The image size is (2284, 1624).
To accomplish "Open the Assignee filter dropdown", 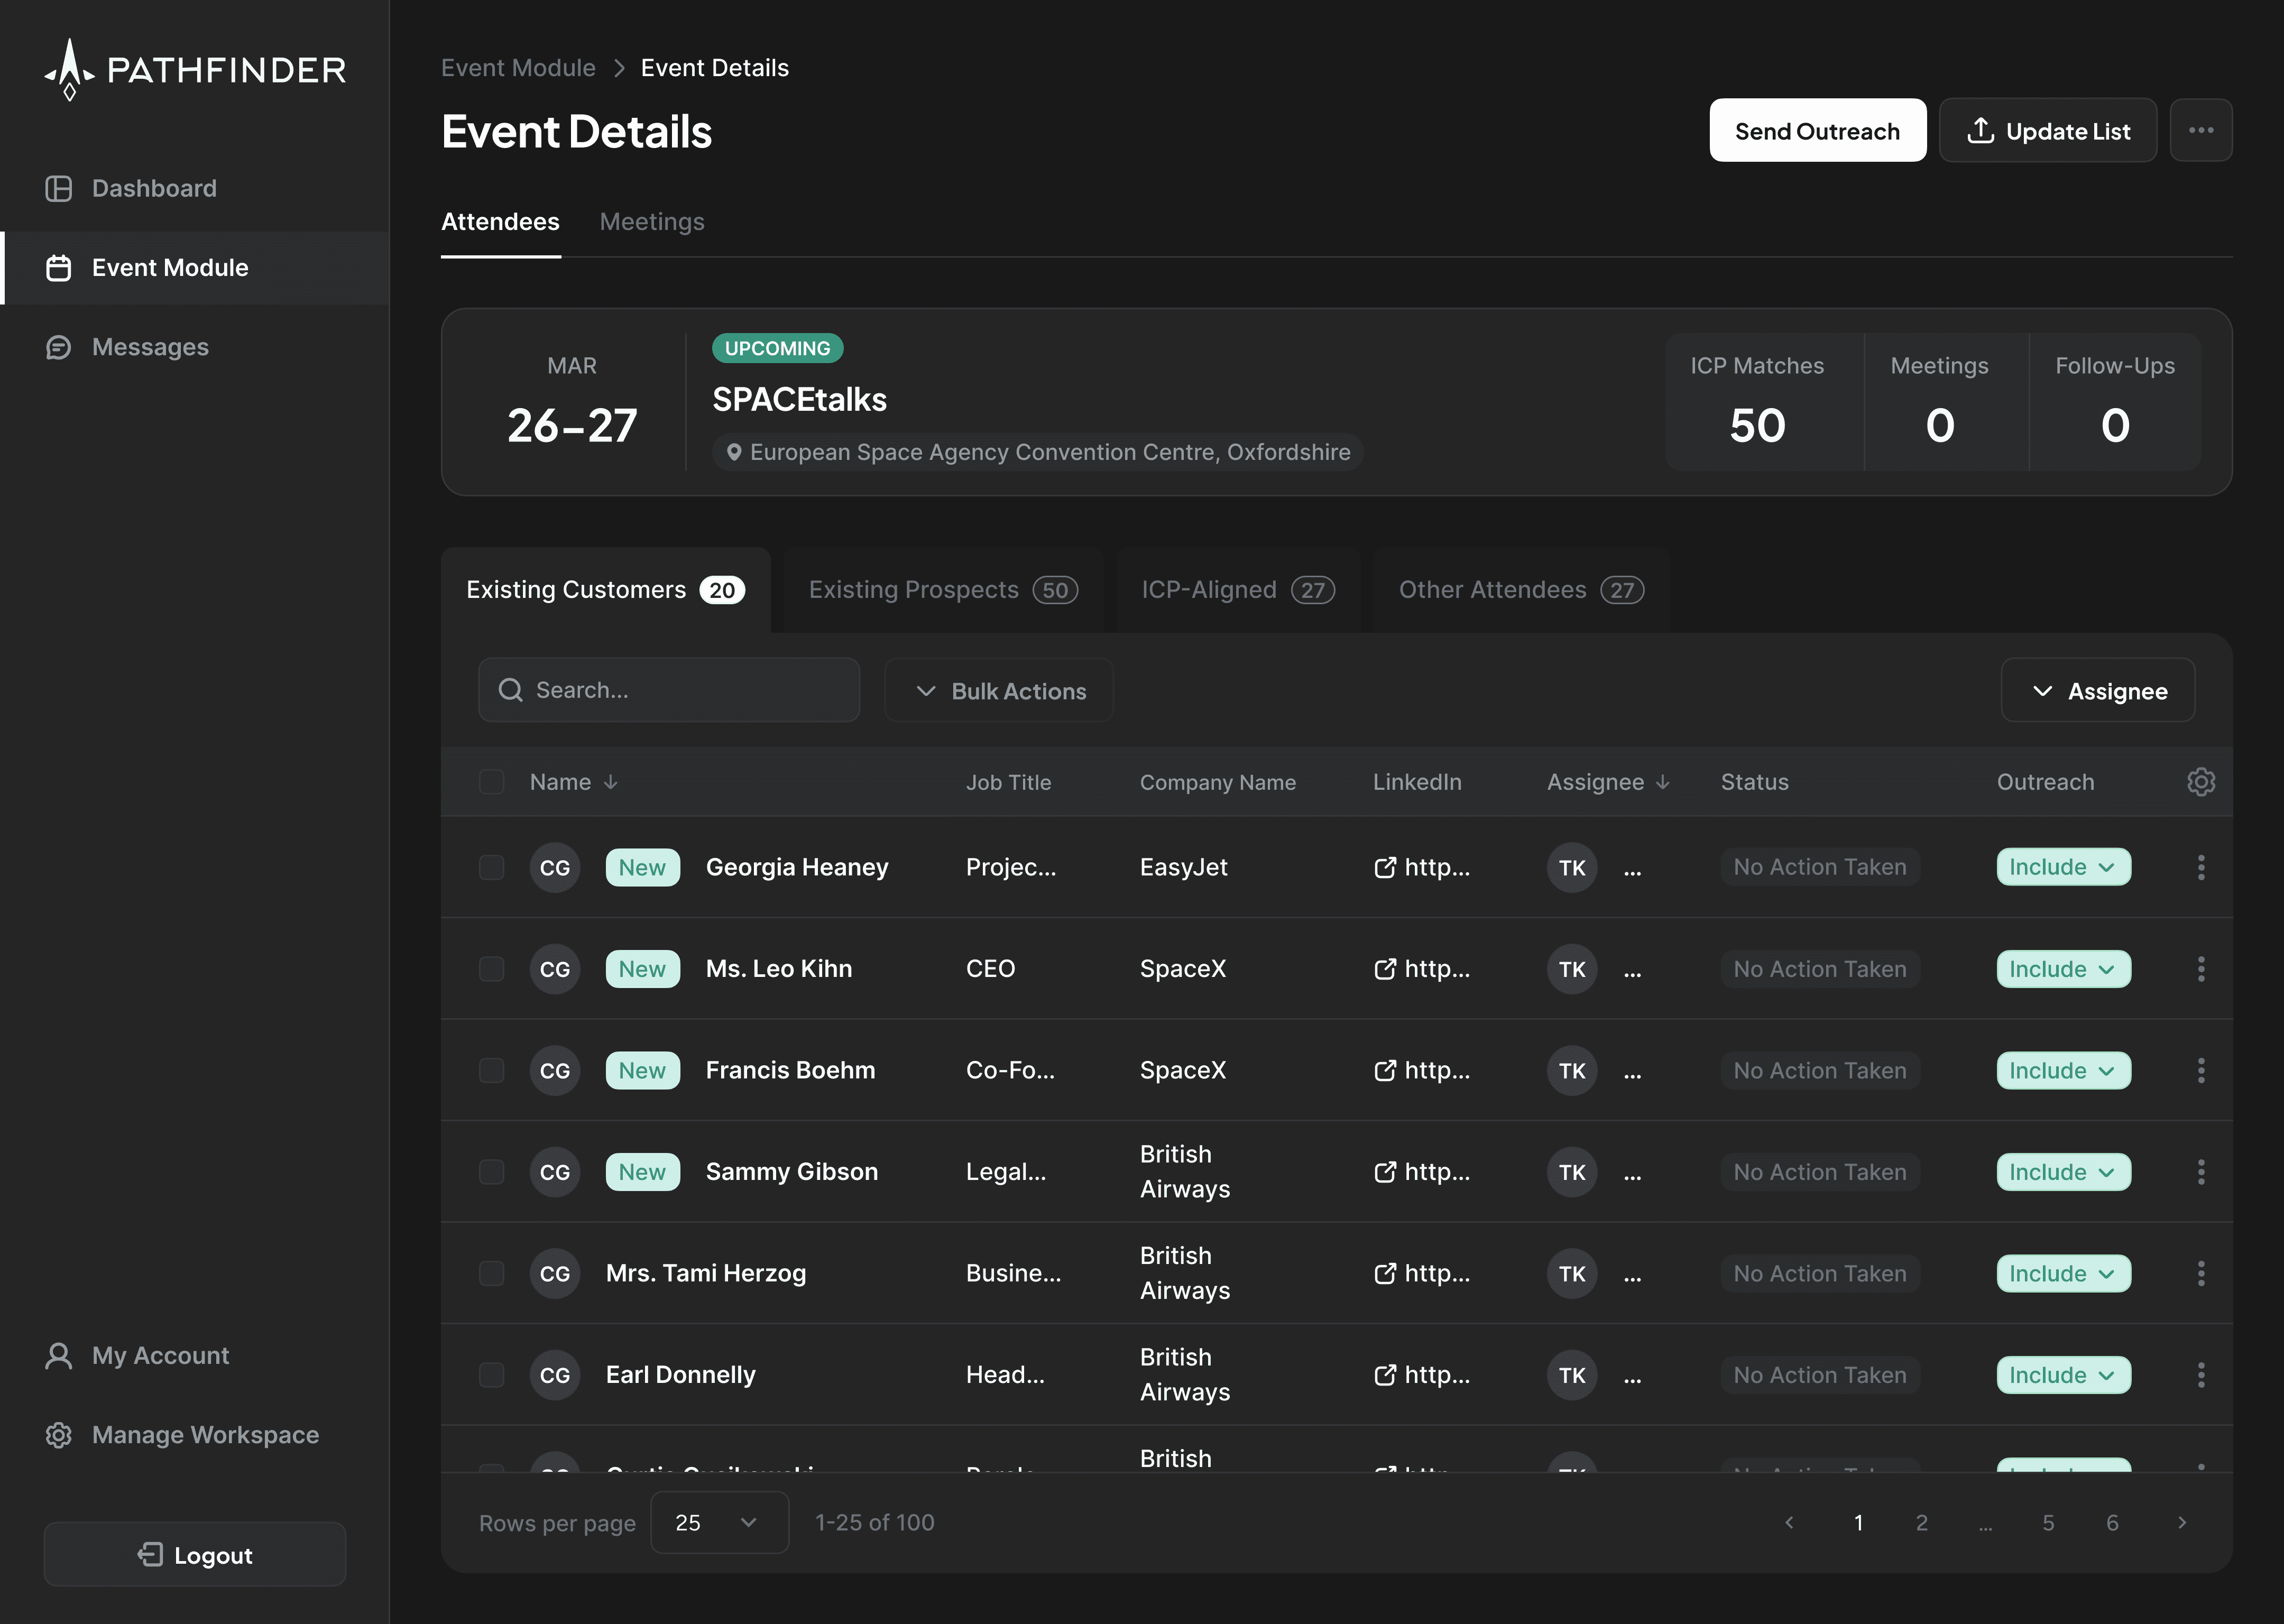I will [x=2097, y=691].
